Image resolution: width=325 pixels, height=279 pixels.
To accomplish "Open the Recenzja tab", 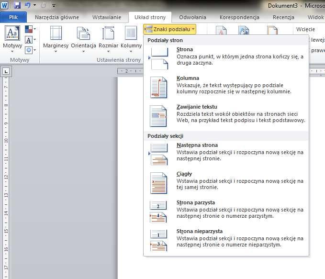I will pyautogui.click(x=283, y=17).
